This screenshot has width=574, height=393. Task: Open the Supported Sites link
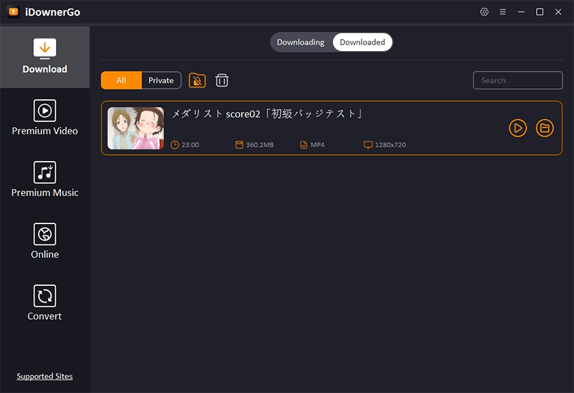[44, 376]
